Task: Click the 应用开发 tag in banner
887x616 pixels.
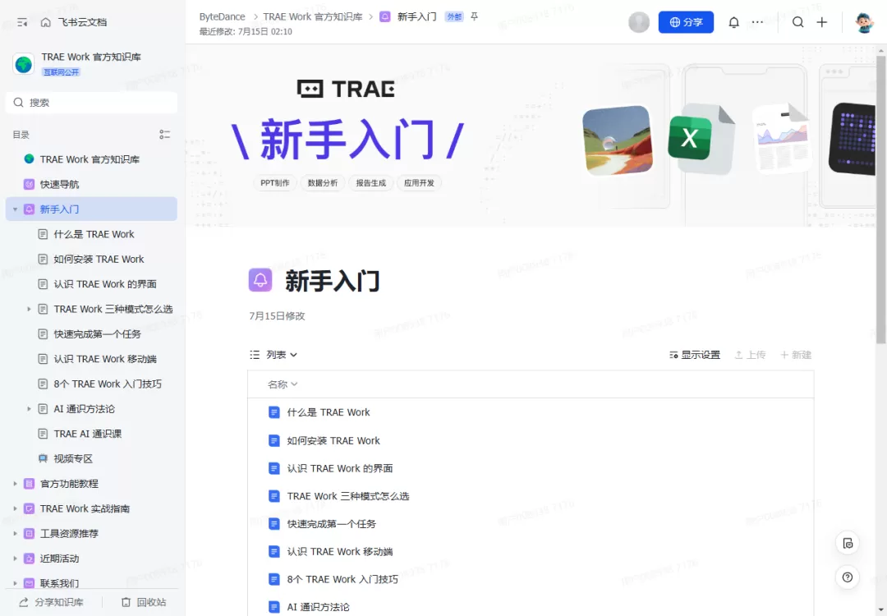Action: [419, 182]
